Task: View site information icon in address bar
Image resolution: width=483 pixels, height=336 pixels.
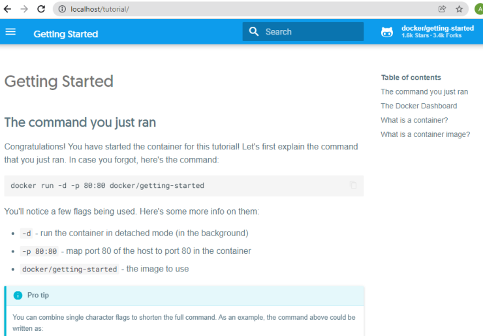Action: (62, 9)
